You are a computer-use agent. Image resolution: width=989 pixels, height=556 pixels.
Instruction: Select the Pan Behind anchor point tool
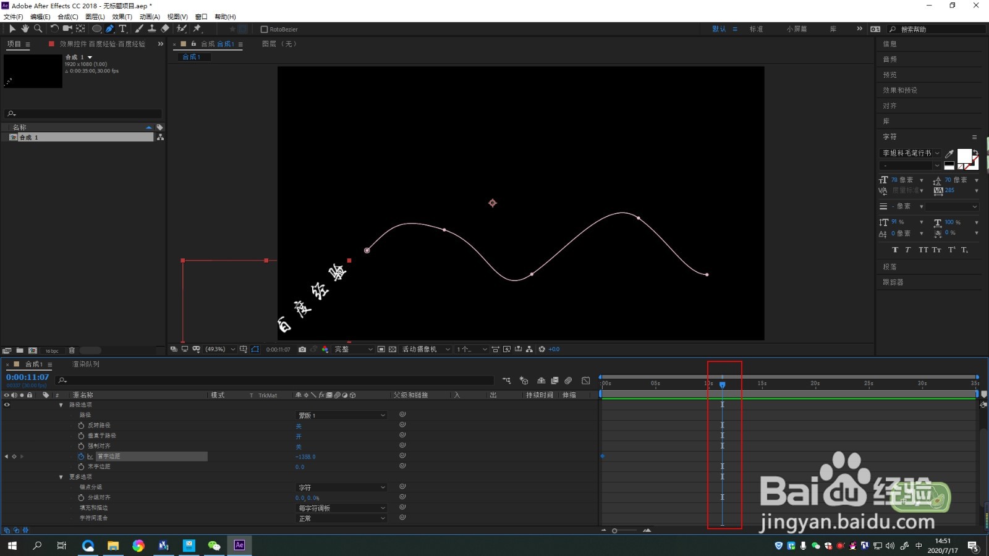tap(80, 28)
